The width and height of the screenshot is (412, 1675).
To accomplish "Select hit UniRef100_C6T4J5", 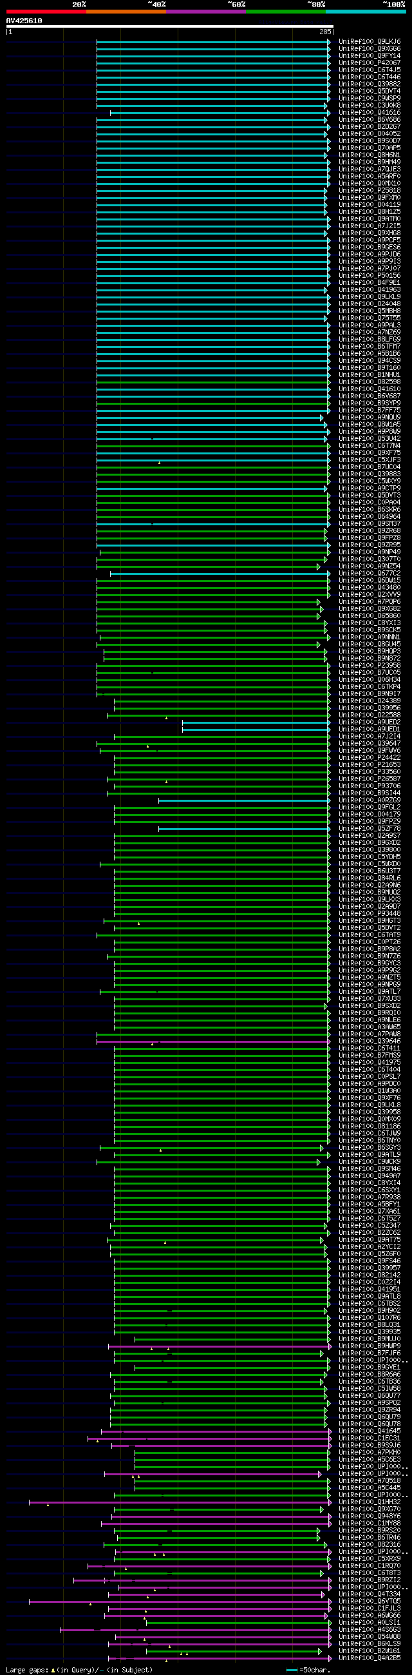I will pyautogui.click(x=369, y=70).
